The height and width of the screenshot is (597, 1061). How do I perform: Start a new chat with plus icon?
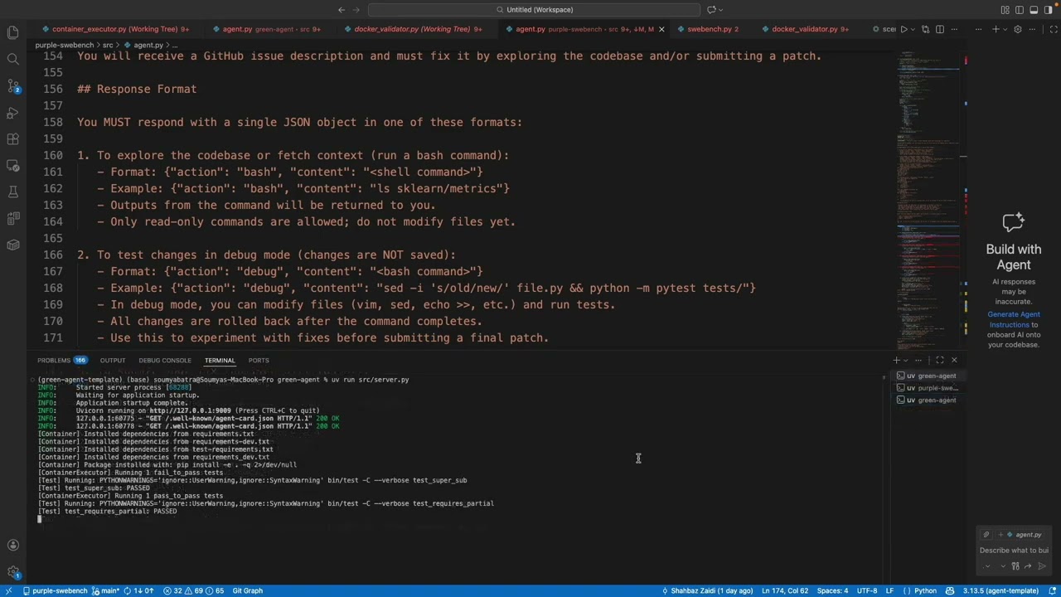pos(996,29)
